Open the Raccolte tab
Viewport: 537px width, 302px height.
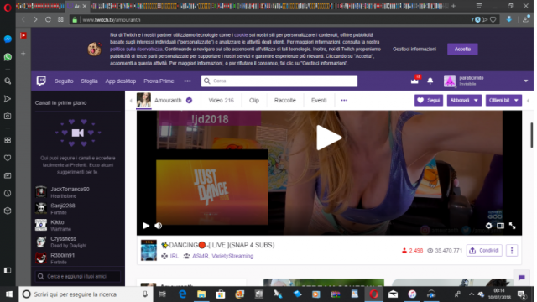284,101
